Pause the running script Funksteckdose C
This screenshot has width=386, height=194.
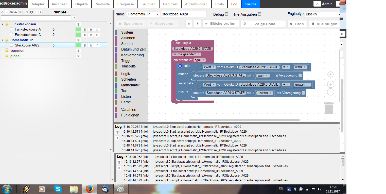click(78, 35)
